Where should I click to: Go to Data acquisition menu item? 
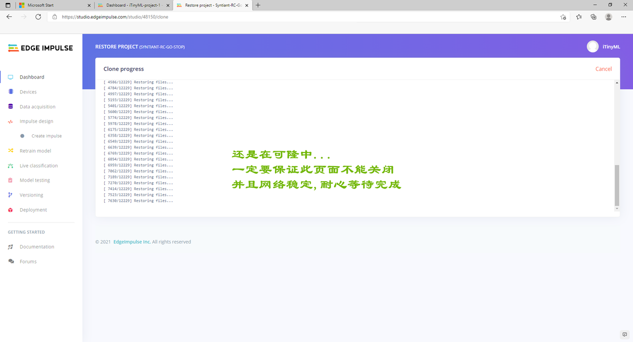tap(38, 107)
